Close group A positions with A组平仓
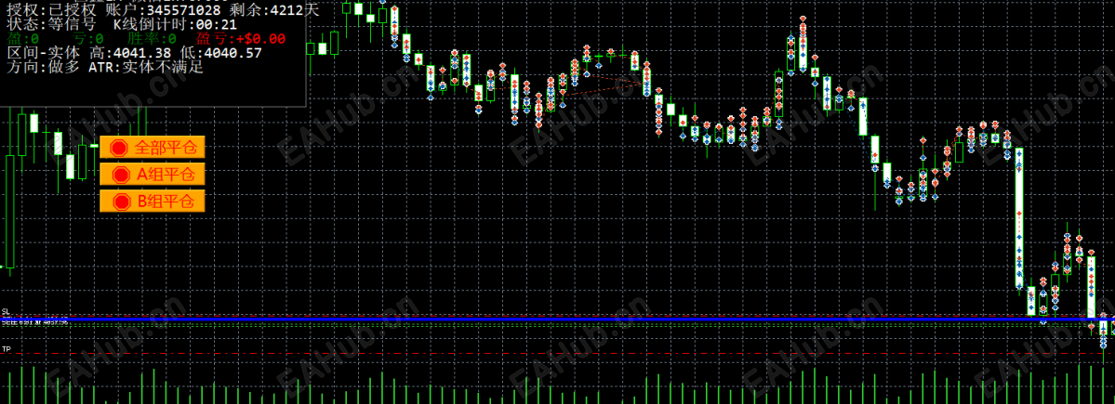Screen dimensions: 1115x404 (153, 174)
